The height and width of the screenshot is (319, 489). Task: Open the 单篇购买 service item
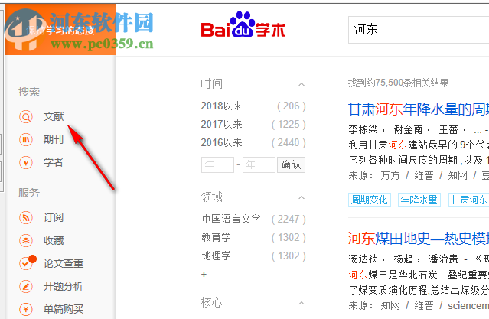click(x=64, y=309)
